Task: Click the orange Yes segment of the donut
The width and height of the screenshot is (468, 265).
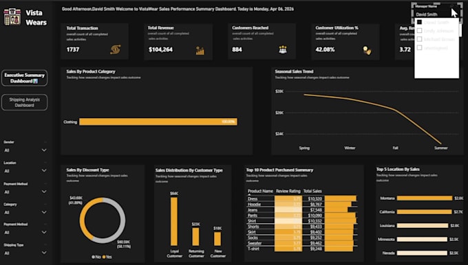Action: [83, 220]
